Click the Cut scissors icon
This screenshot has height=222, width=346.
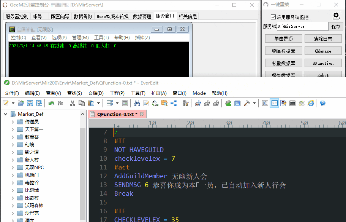(72, 103)
